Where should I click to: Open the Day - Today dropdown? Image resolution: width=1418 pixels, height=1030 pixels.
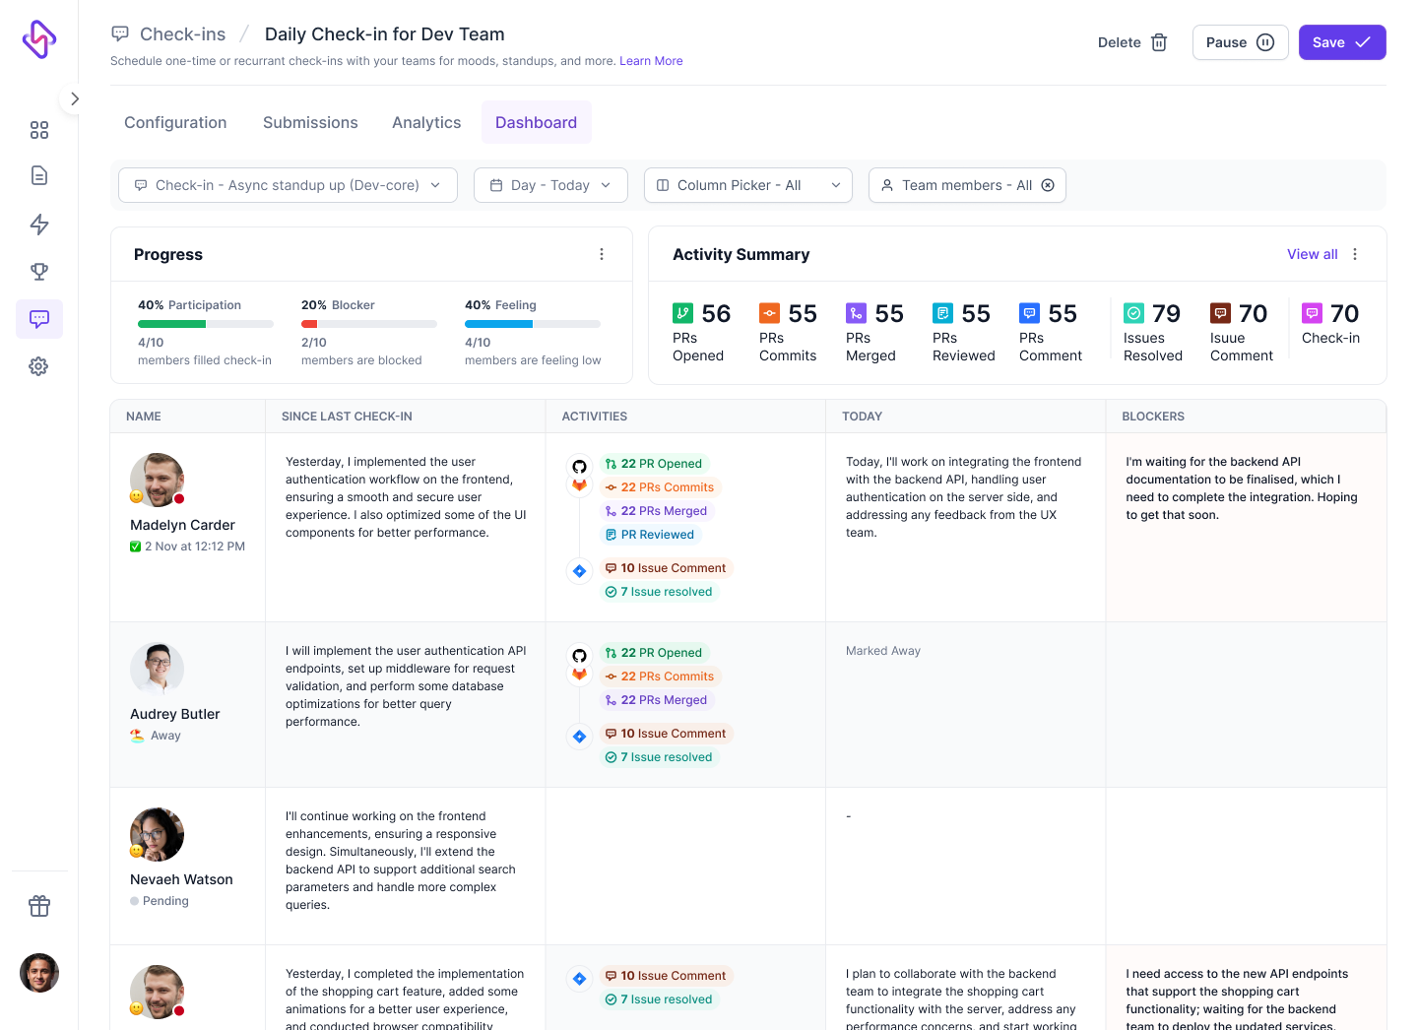550,185
